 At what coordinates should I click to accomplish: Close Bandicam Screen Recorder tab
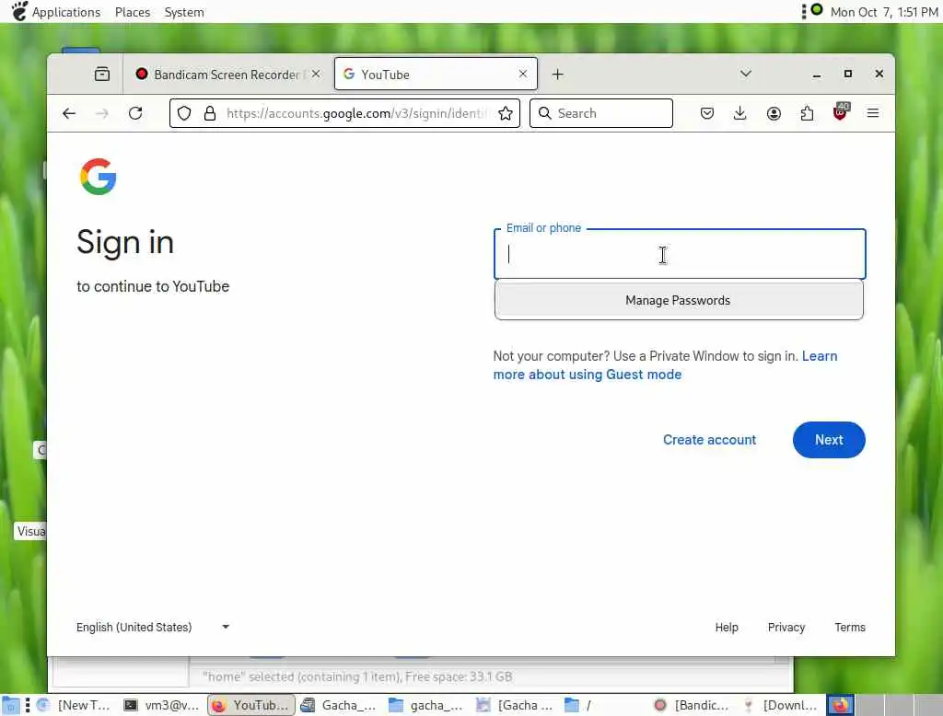click(x=316, y=74)
